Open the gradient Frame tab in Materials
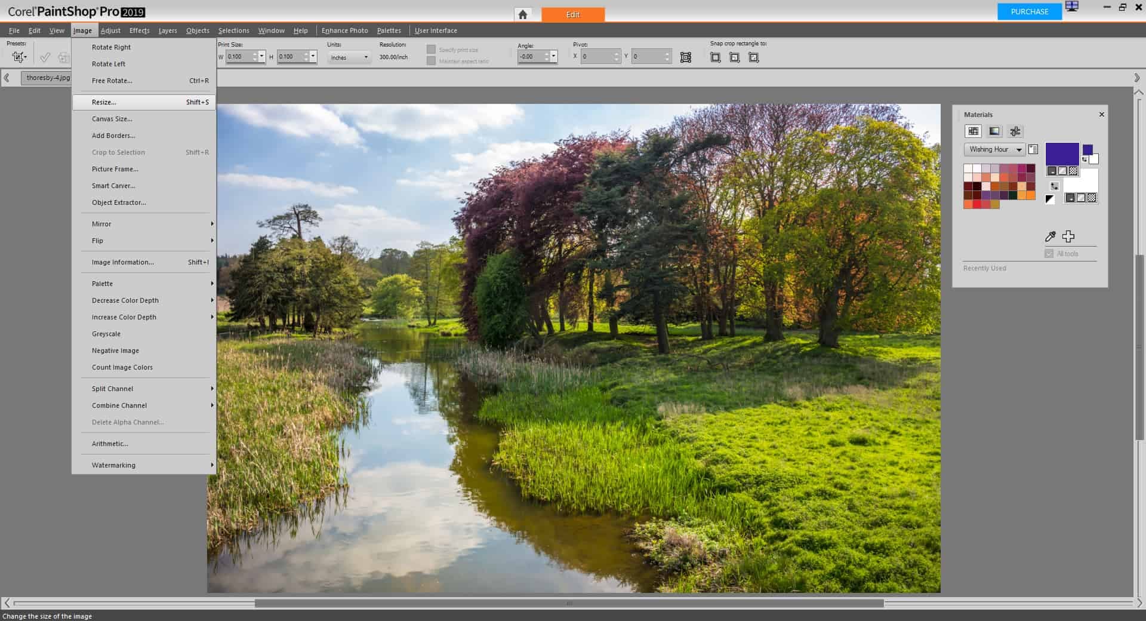Image resolution: width=1146 pixels, height=621 pixels. pyautogui.click(x=995, y=132)
